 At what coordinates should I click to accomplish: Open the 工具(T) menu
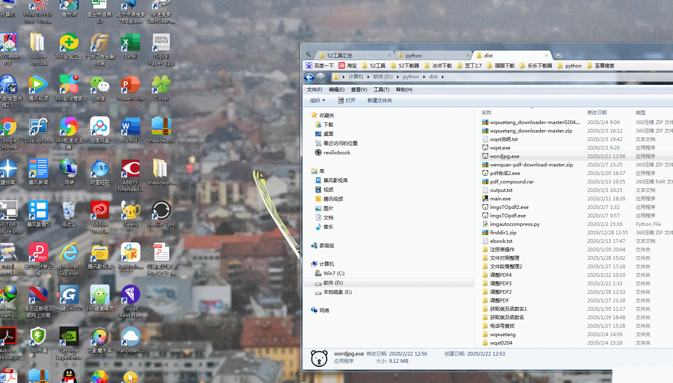coord(381,90)
